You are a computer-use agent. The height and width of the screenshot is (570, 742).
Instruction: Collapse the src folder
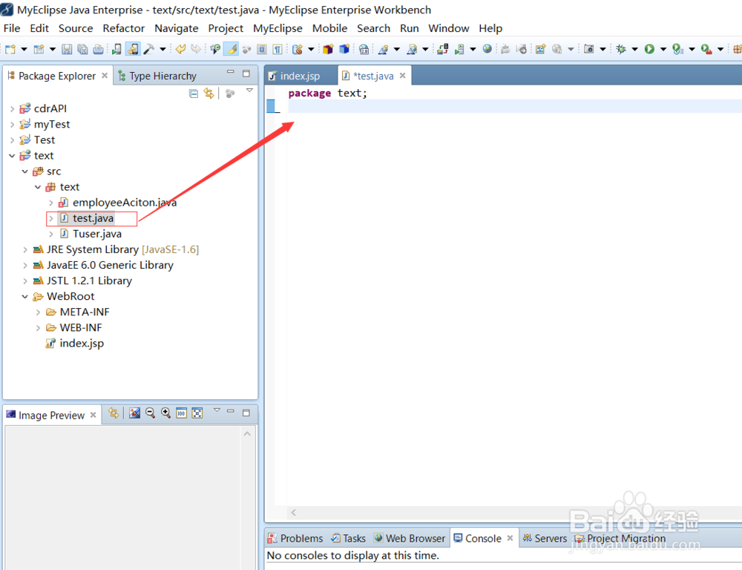pos(24,171)
